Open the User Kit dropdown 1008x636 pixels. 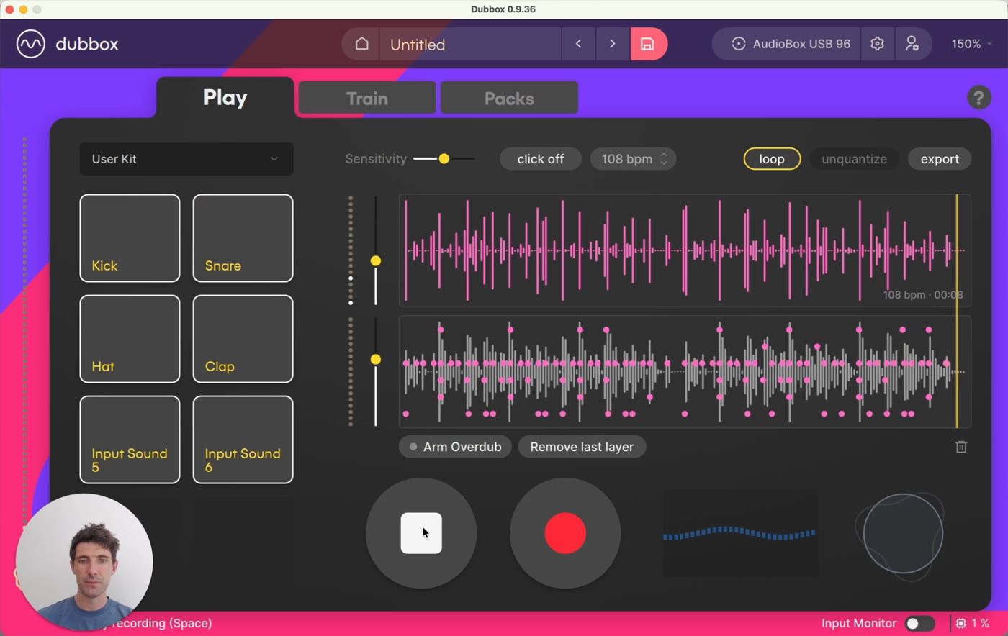(186, 159)
